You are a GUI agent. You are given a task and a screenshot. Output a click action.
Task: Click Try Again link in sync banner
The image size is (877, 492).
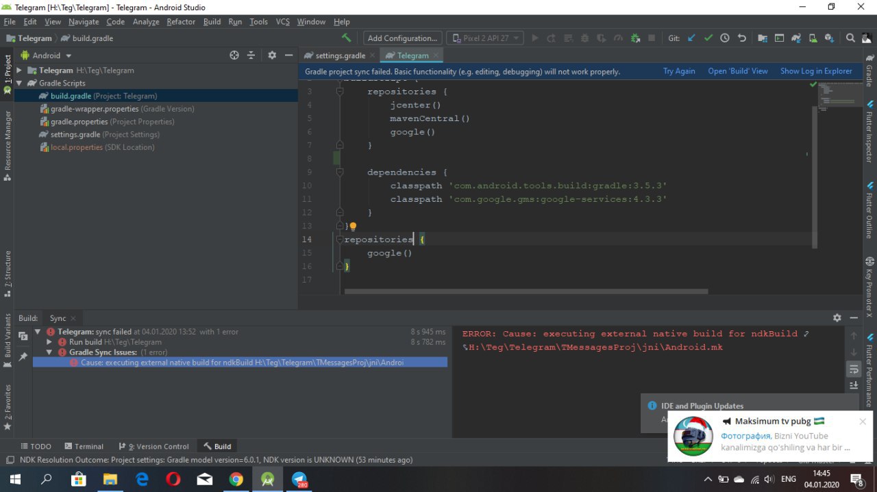[679, 71]
